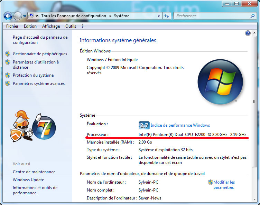
Task: Click shield icon beside Paramètres système avancés
Action: (8, 84)
